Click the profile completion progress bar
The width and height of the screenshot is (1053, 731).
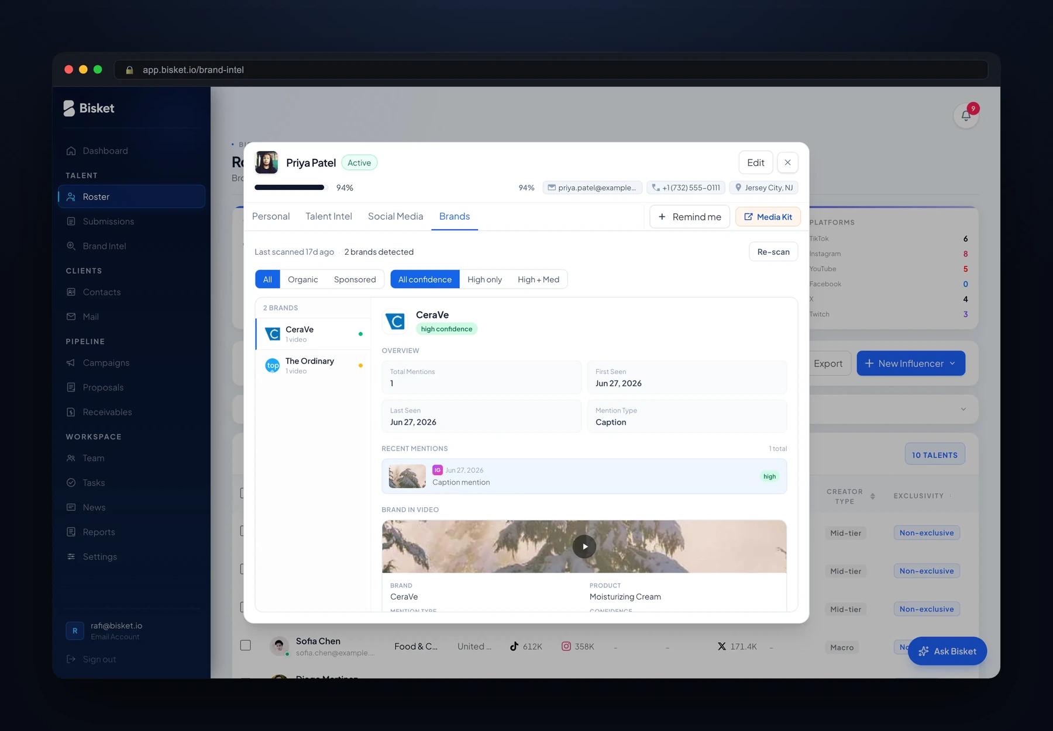[291, 188]
